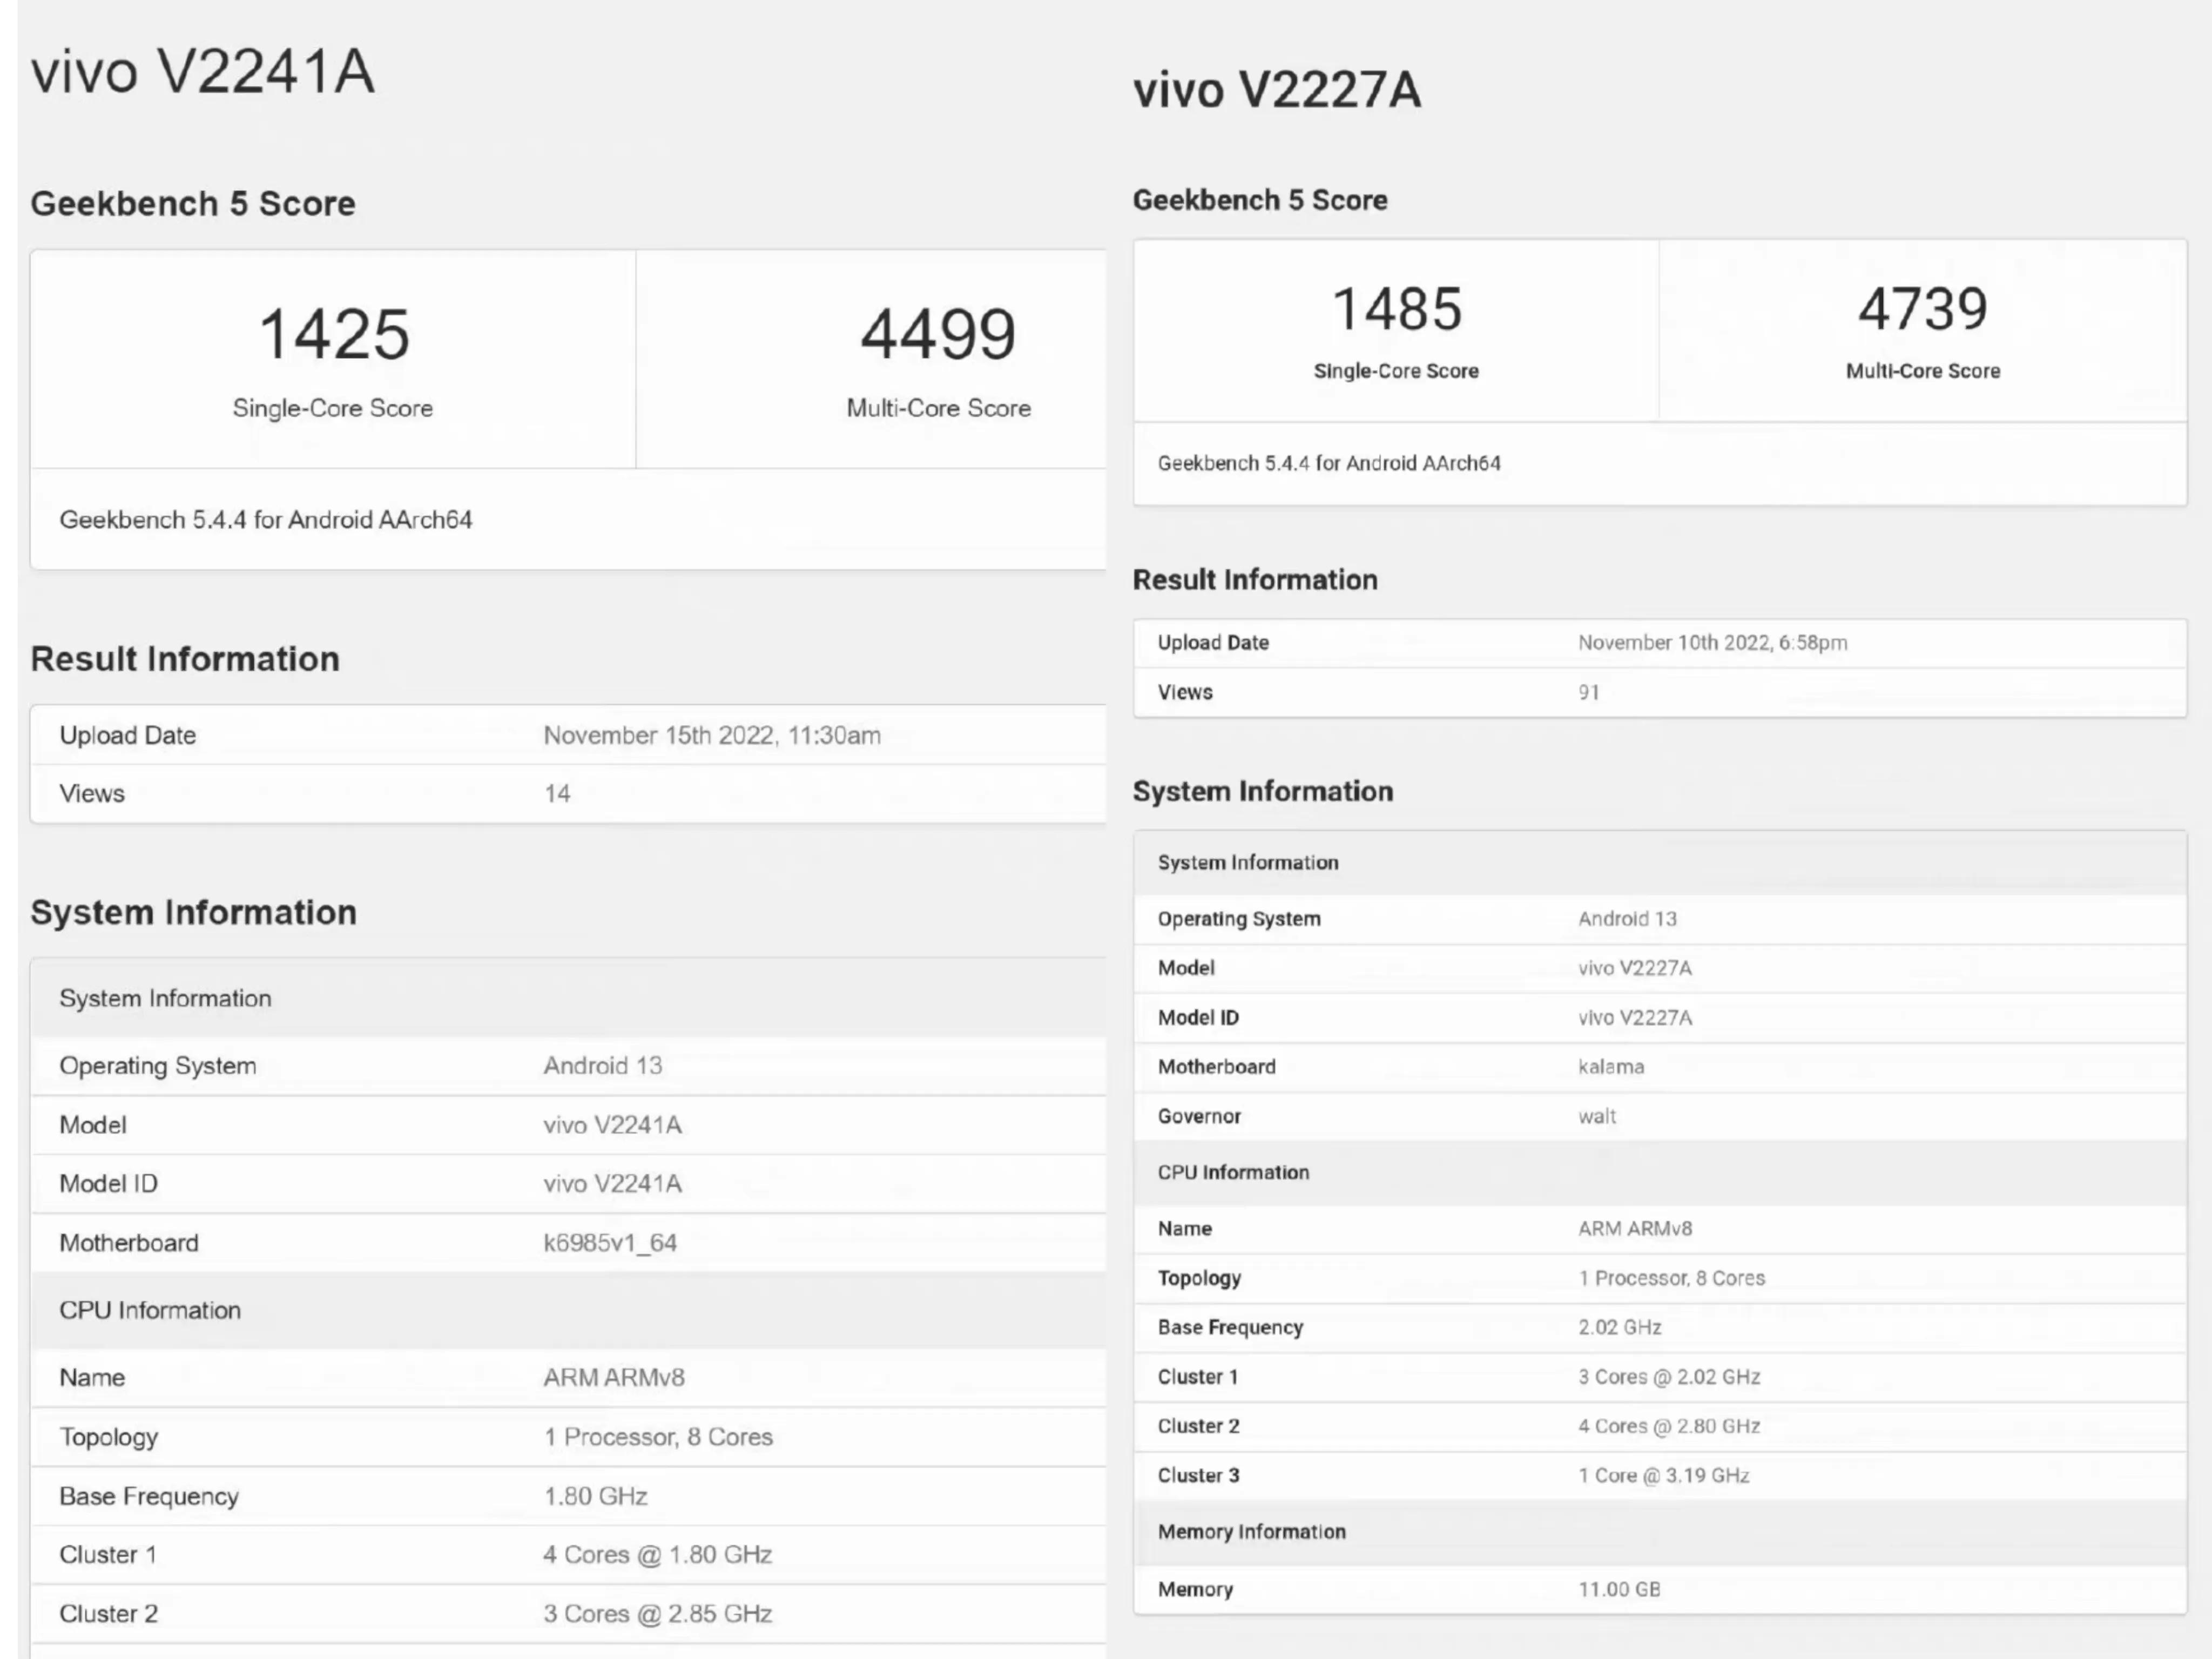Viewport: 2212px width, 1659px height.
Task: Click the vivo V2227A page title
Action: click(x=1276, y=90)
